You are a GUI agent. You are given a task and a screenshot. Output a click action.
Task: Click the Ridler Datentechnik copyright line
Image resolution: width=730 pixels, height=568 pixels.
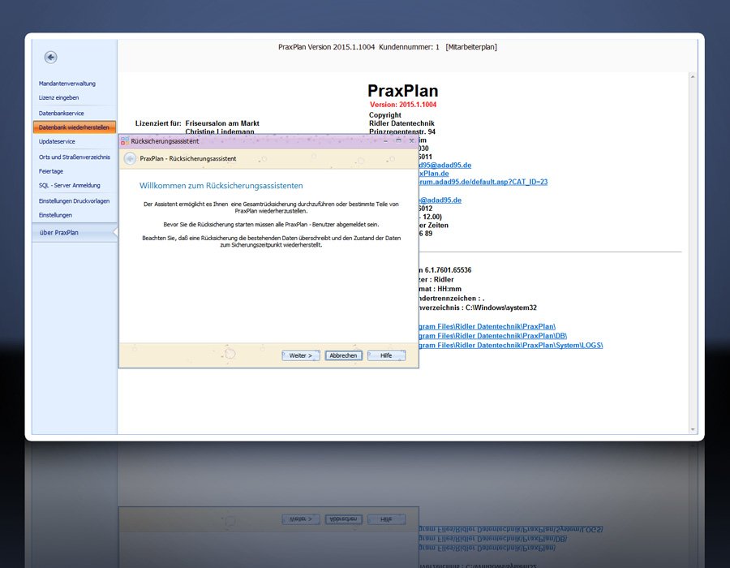(401, 123)
